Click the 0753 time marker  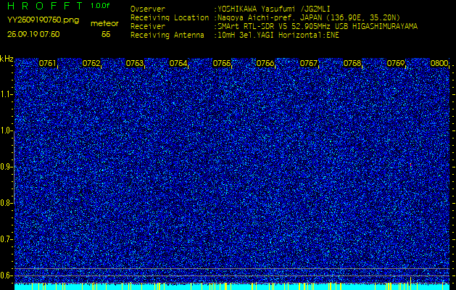click(135, 63)
